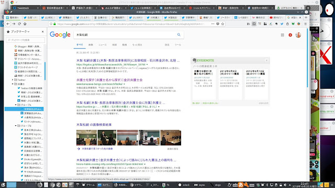Screen dimensions: 335x188
Task: Open the fifth image search thumbnail
Action: click(171, 138)
